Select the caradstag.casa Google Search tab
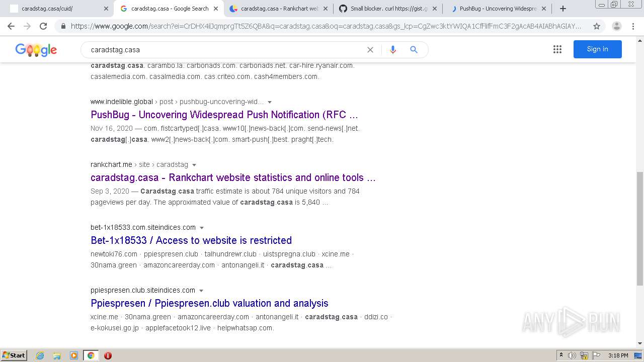644x362 pixels. click(170, 9)
